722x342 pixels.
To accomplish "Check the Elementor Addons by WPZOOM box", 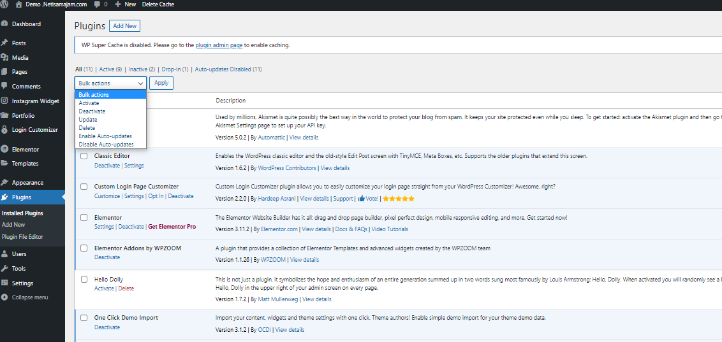I will (x=84, y=248).
